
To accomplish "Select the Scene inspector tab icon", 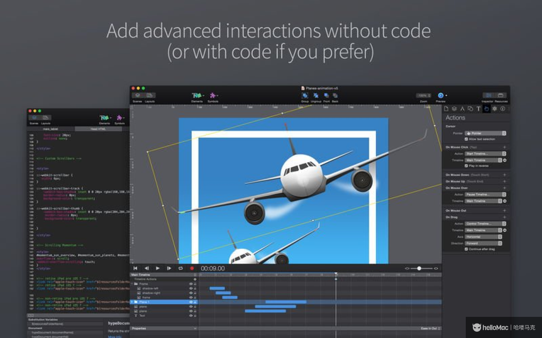I will click(x=454, y=109).
